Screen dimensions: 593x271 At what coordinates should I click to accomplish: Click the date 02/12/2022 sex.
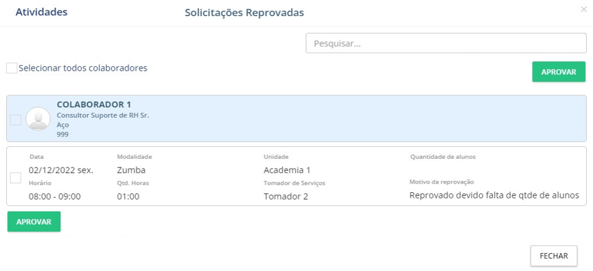tap(61, 170)
